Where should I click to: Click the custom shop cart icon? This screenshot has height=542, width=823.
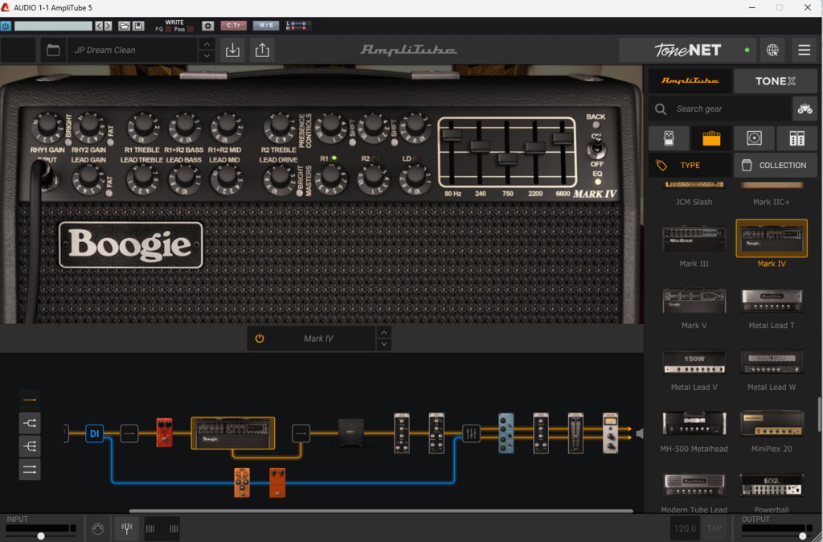click(x=805, y=109)
